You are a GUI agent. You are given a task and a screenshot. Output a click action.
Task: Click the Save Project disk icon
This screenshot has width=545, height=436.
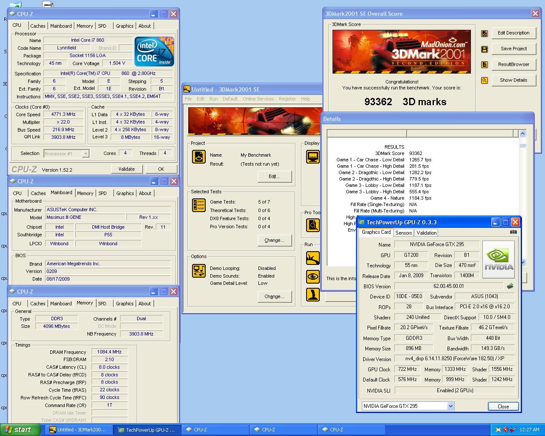[485, 49]
